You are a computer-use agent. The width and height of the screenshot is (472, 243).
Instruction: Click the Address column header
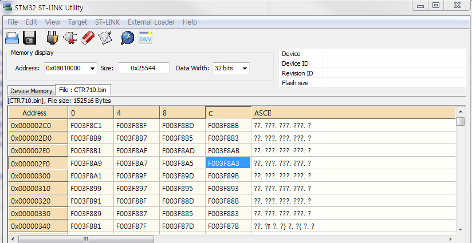38,113
